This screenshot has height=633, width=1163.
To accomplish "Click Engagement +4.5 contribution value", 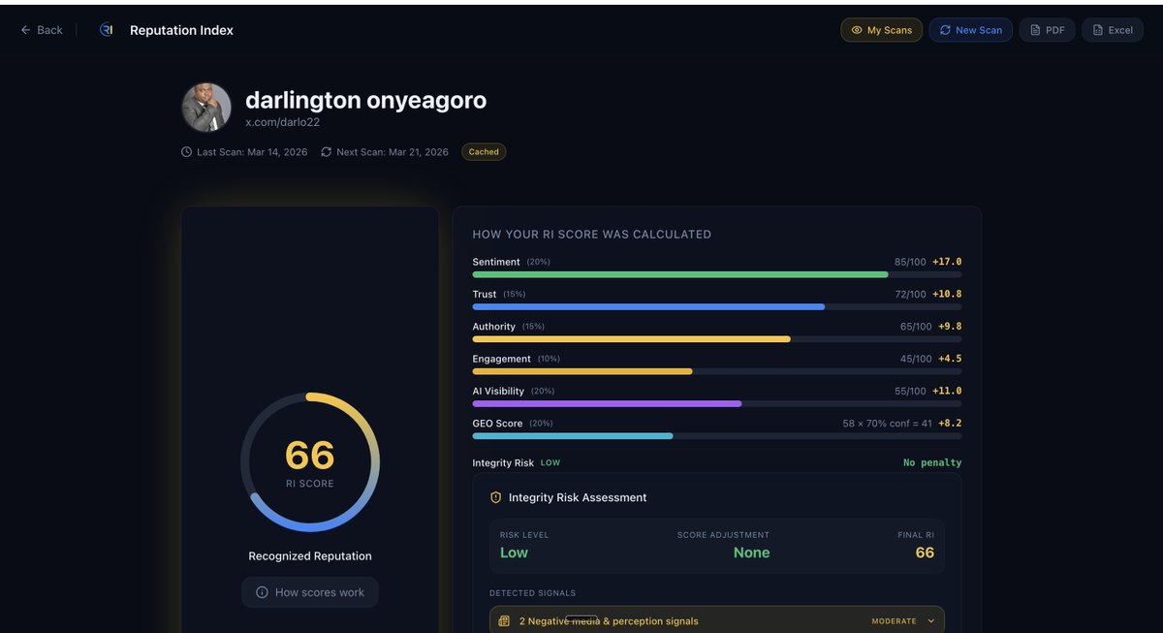I will click(x=950, y=359).
